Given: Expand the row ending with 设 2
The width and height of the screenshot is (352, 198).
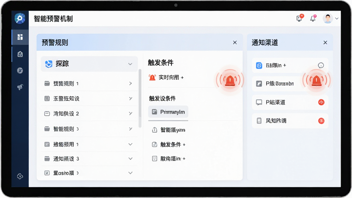Looking at the screenshot, I should [x=130, y=113].
